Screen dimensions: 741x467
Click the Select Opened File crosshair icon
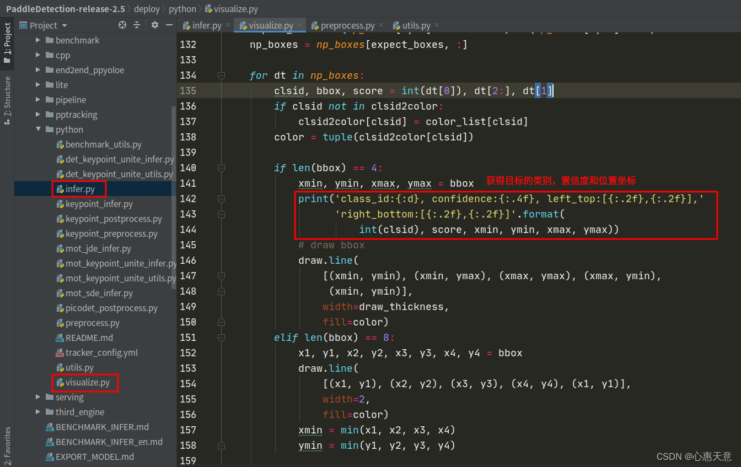pos(122,25)
